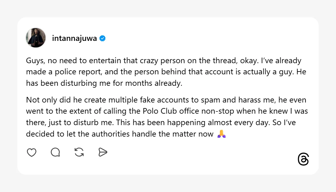Share the post via the paper plane icon
Viewport: 336px width, 192px height.
pyautogui.click(x=103, y=152)
